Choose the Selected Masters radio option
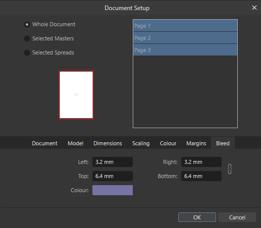The width and height of the screenshot is (261, 228). coord(27,38)
